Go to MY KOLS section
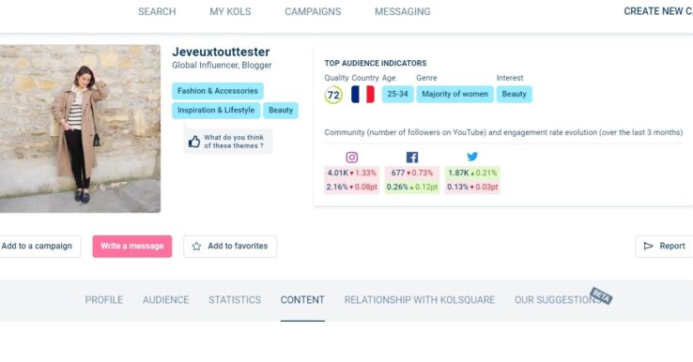This screenshot has height=362, width=693. (230, 11)
